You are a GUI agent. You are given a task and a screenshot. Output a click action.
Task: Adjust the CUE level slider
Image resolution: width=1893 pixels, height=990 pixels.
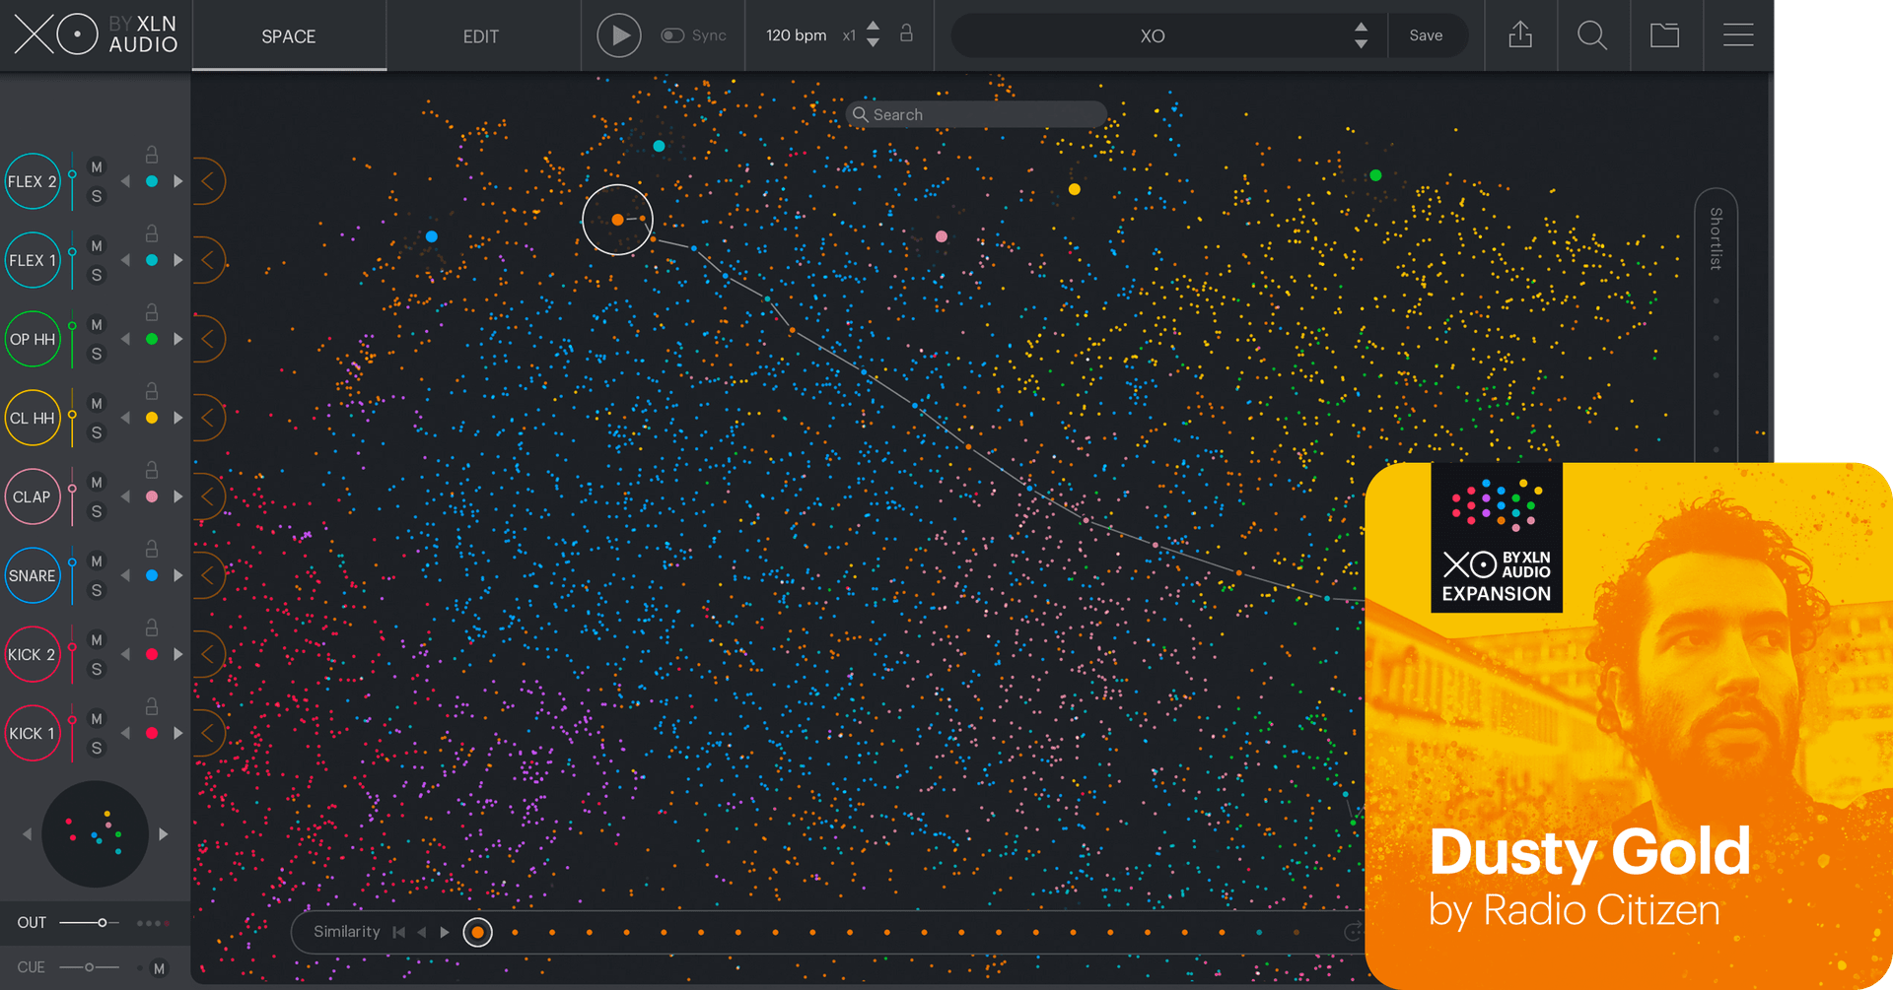pos(90,967)
